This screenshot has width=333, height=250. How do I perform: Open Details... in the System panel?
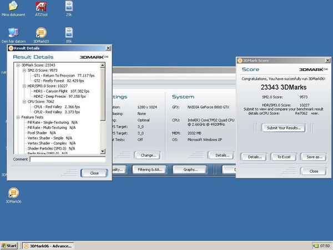click(x=221, y=156)
